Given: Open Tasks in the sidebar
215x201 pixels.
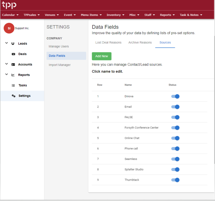Looking at the screenshot, I should [x=23, y=85].
